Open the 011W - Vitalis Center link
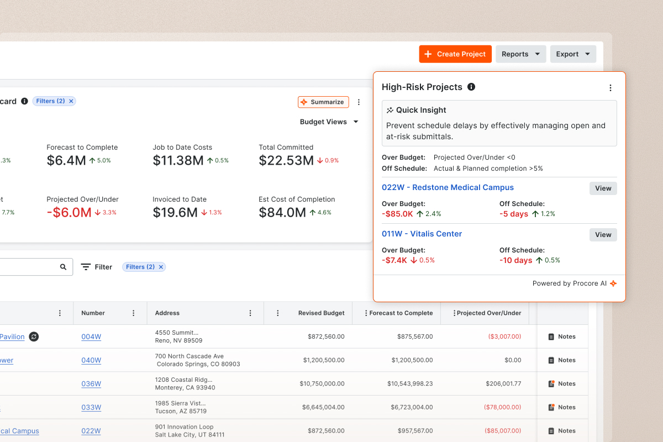663x442 pixels. 422,234
